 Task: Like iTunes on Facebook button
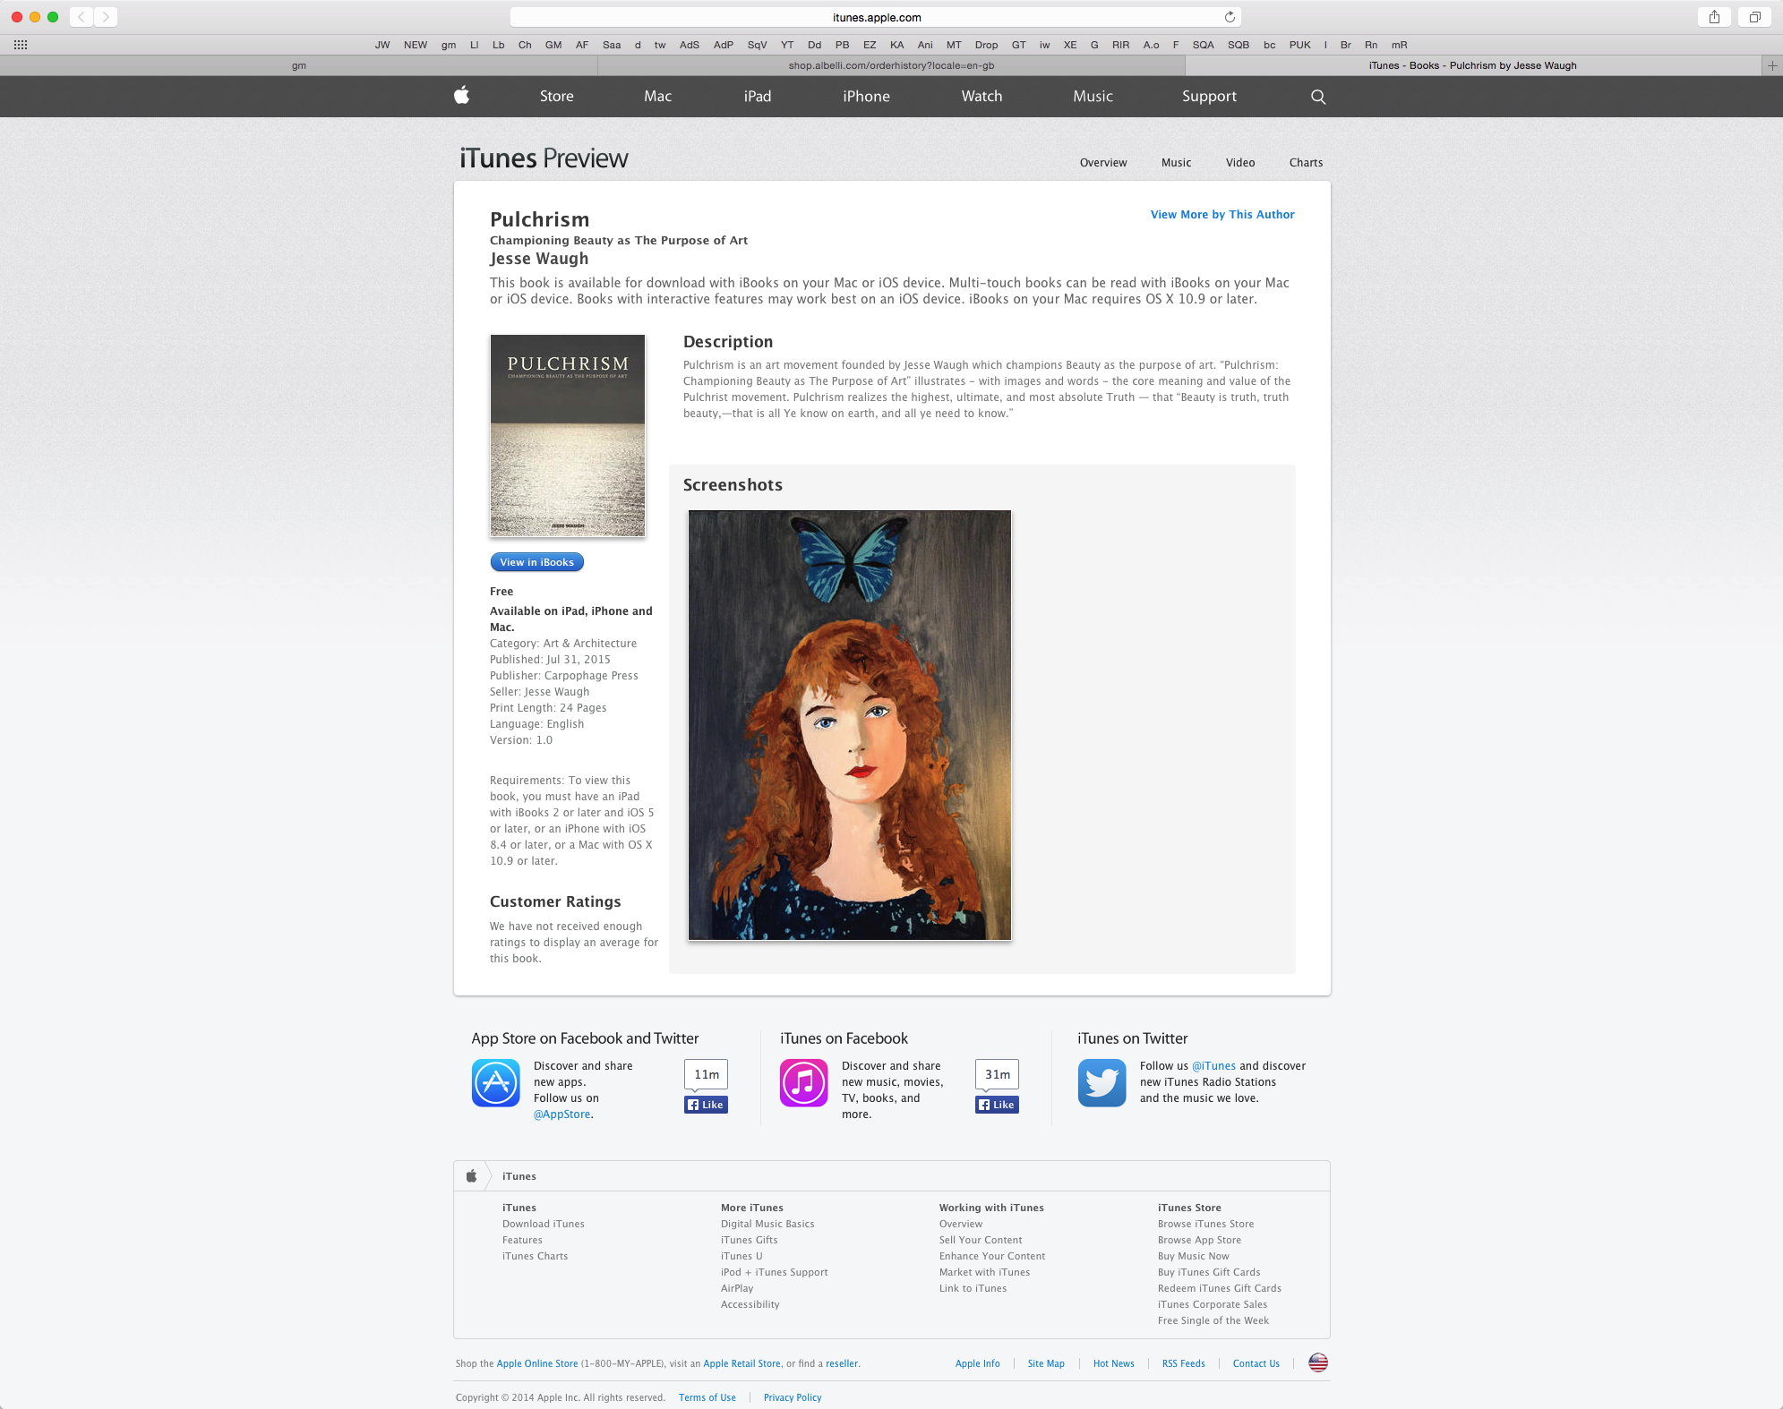click(x=997, y=1105)
